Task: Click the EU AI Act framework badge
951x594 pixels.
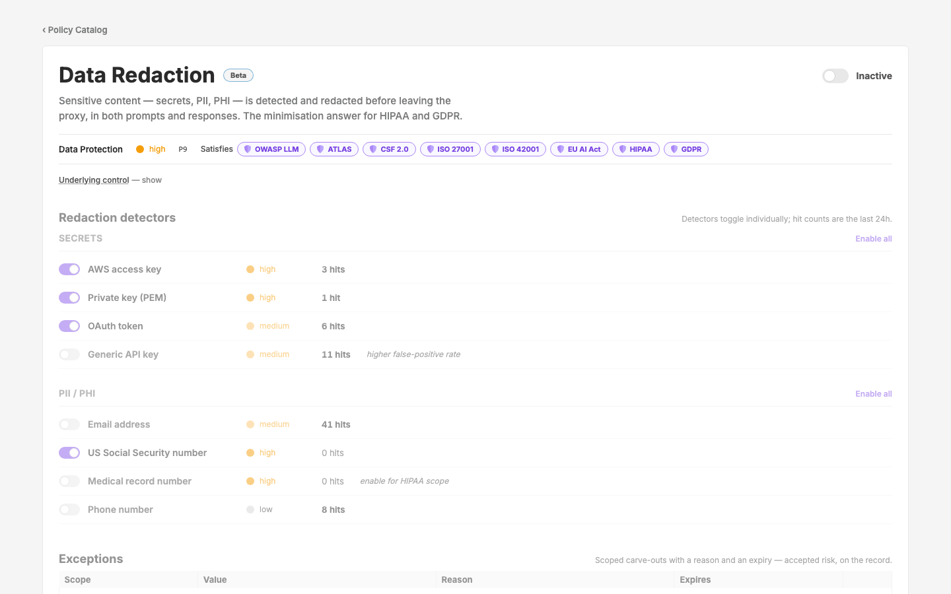Action: (x=579, y=149)
